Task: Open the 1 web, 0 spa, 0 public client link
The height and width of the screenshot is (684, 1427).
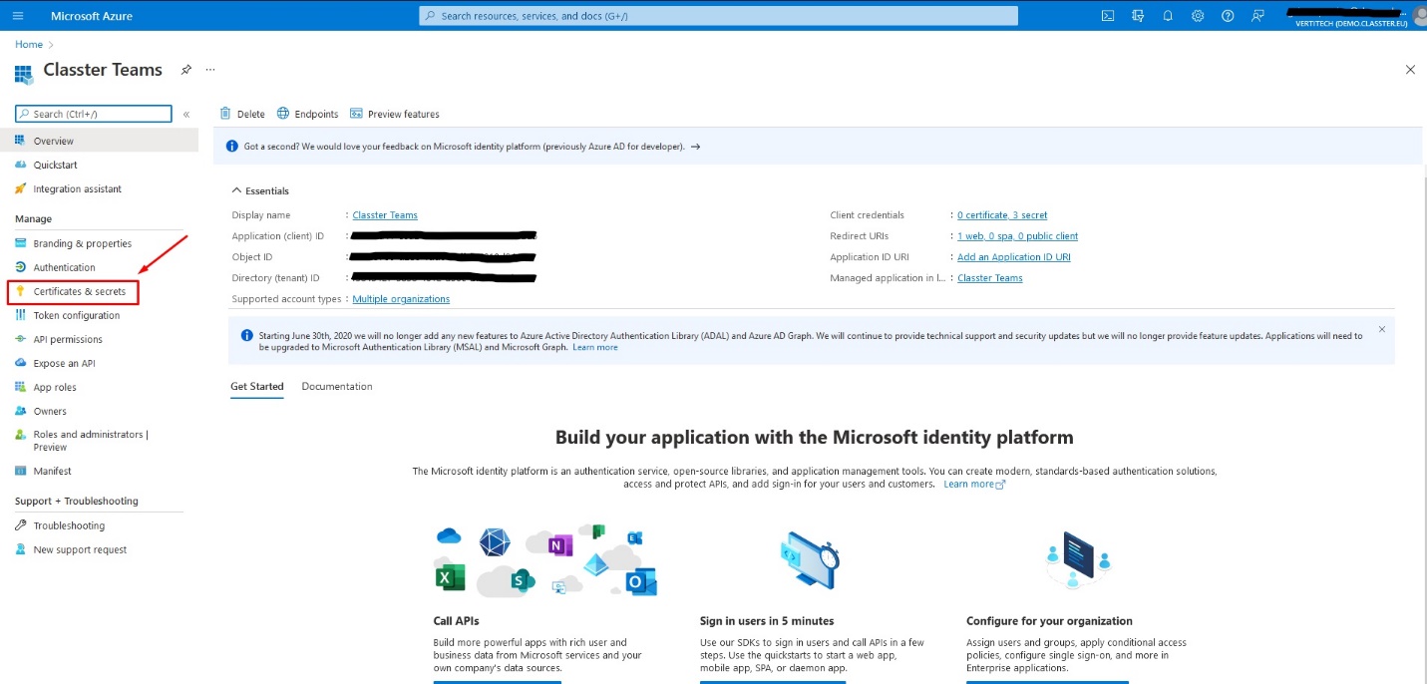Action: tap(1017, 236)
